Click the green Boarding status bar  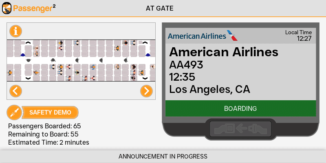240,108
